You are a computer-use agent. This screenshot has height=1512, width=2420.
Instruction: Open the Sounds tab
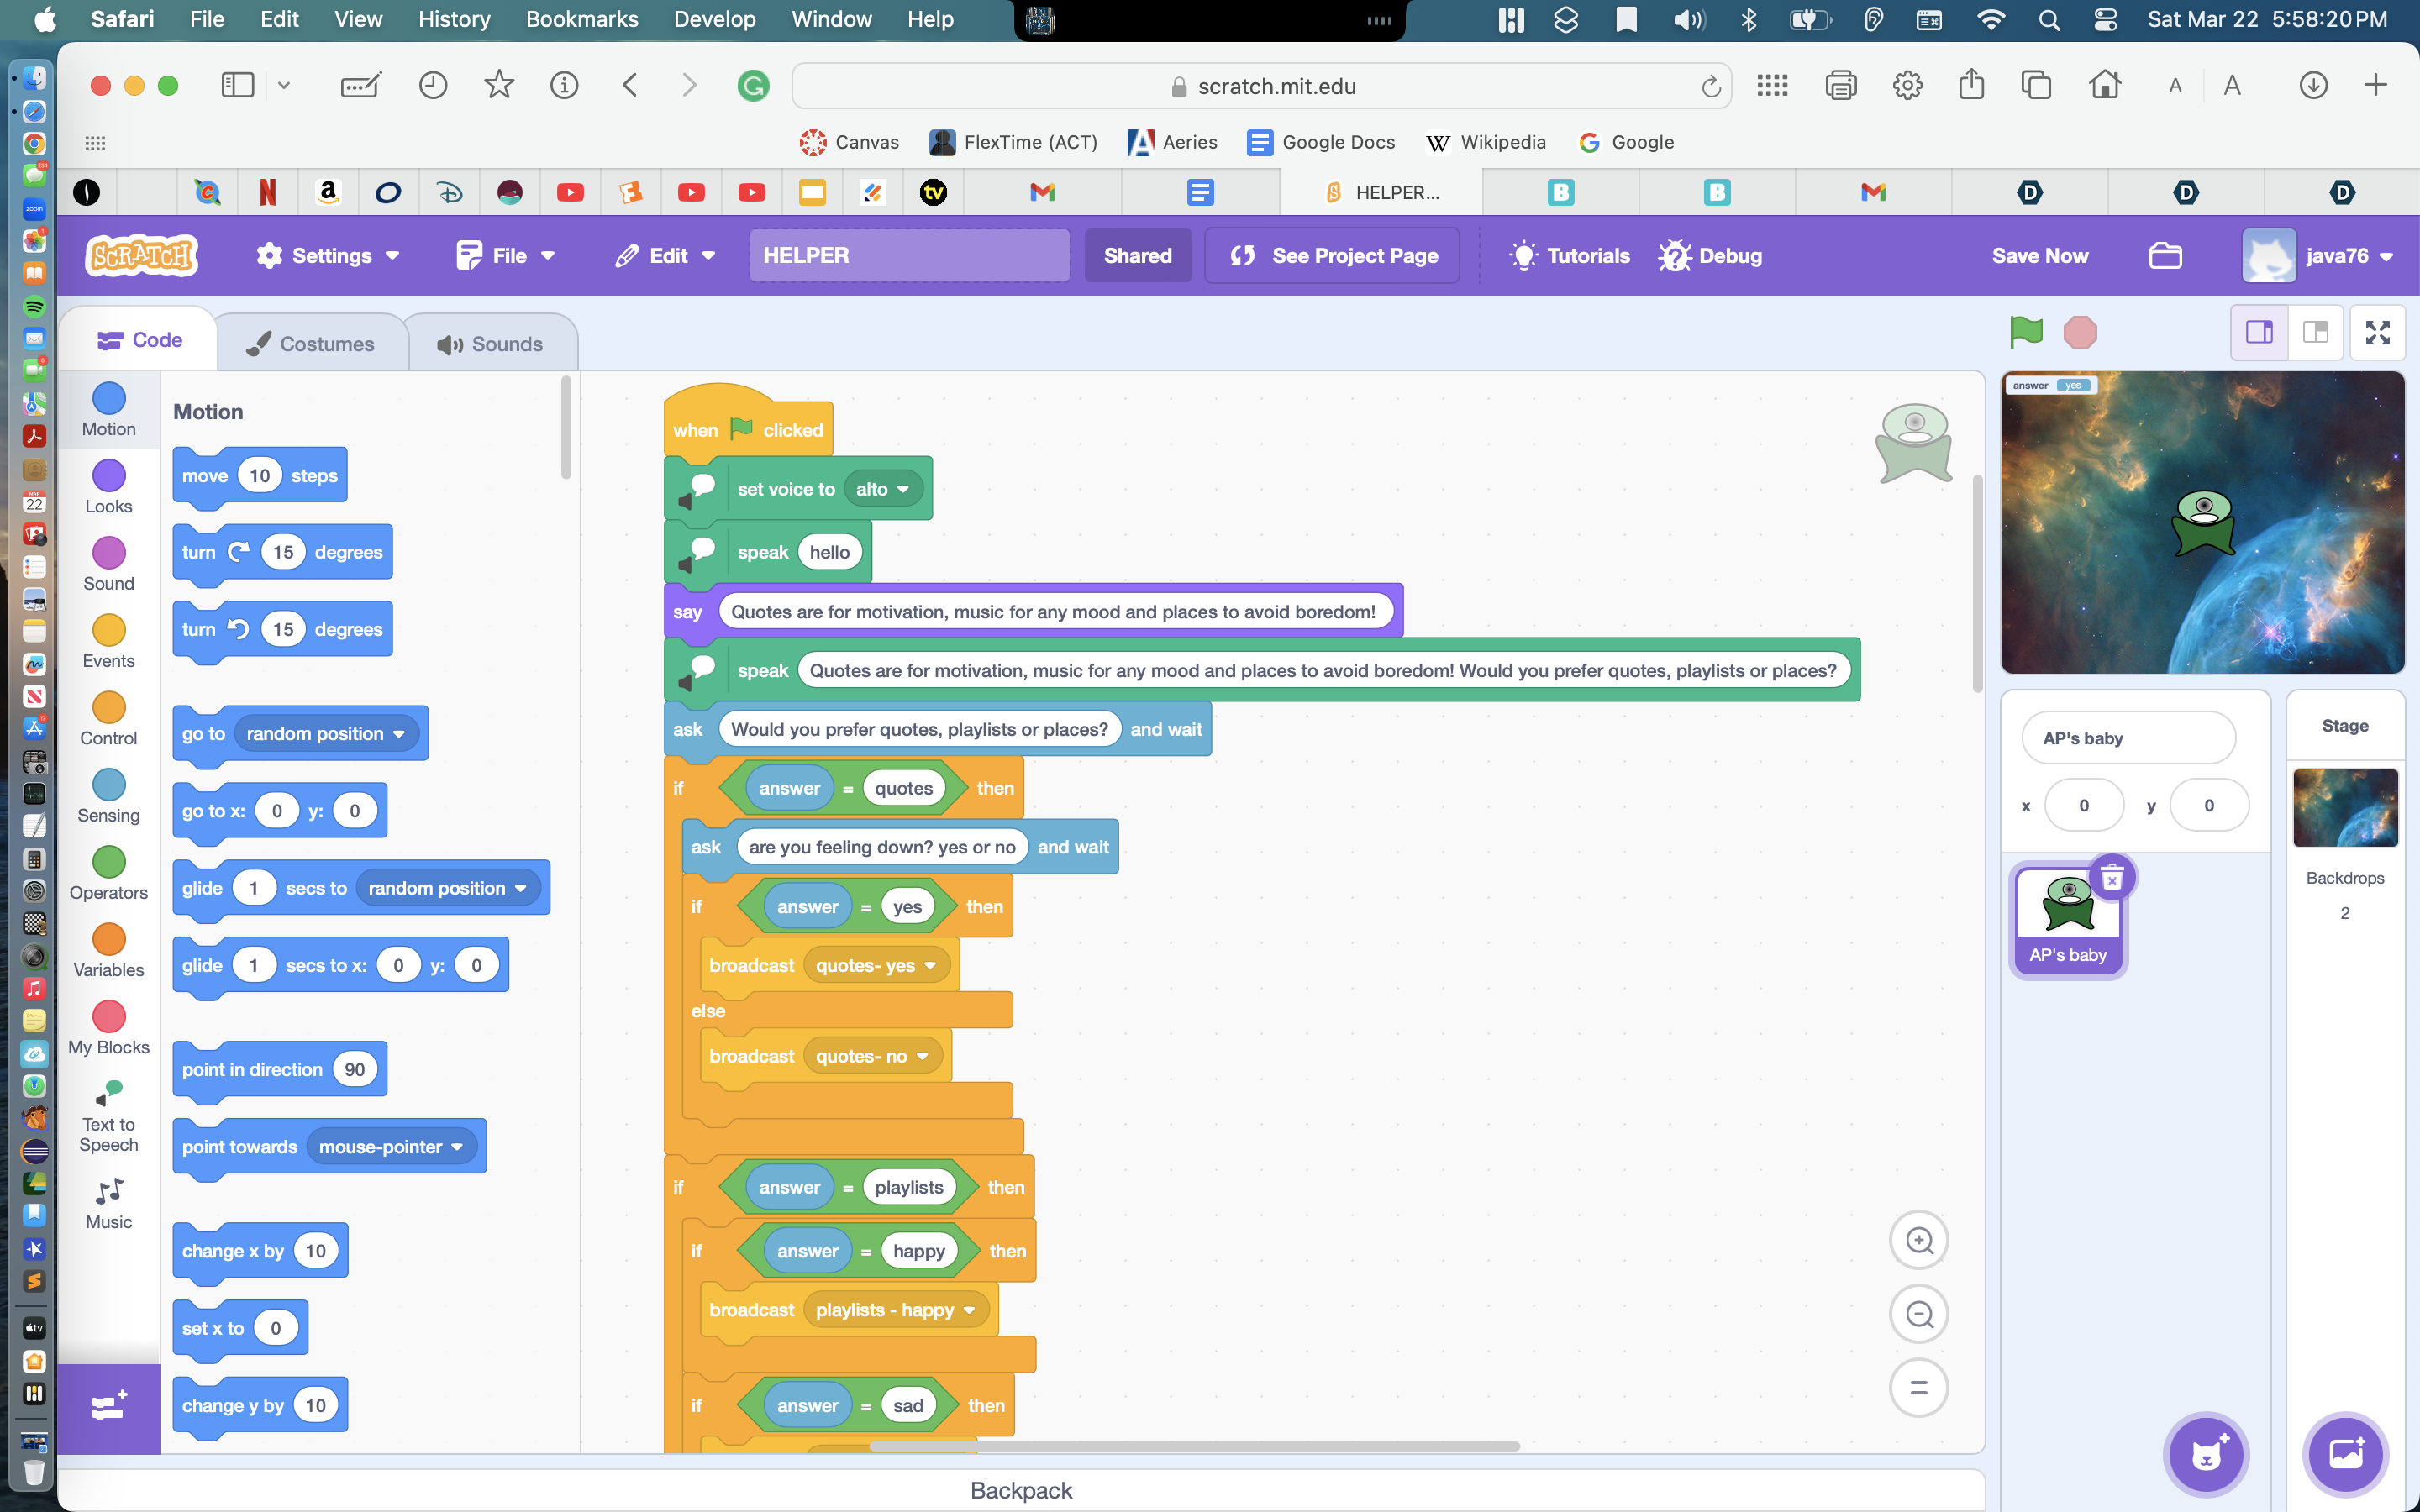point(491,343)
